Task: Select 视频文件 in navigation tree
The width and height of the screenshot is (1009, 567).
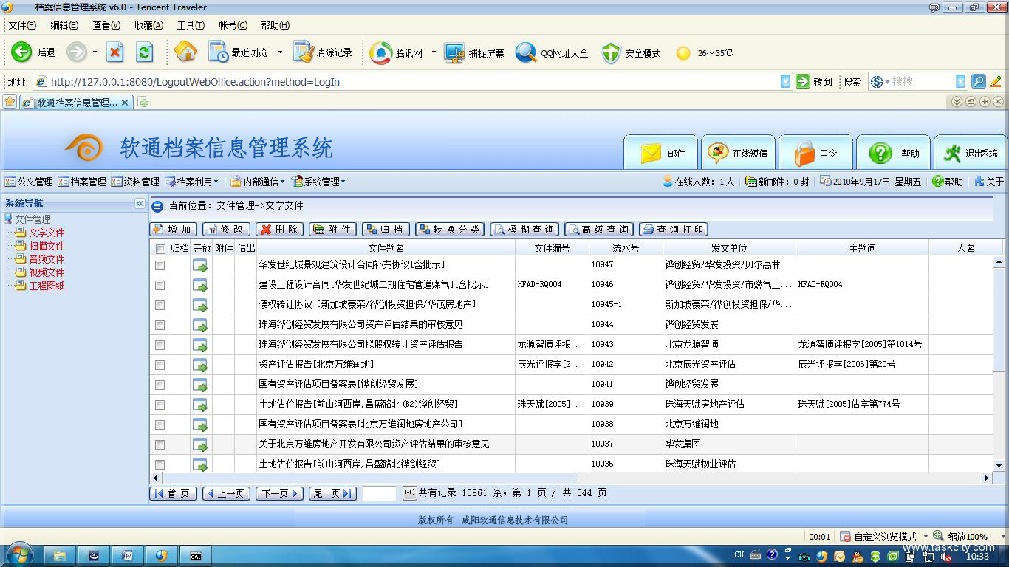Action: click(47, 272)
